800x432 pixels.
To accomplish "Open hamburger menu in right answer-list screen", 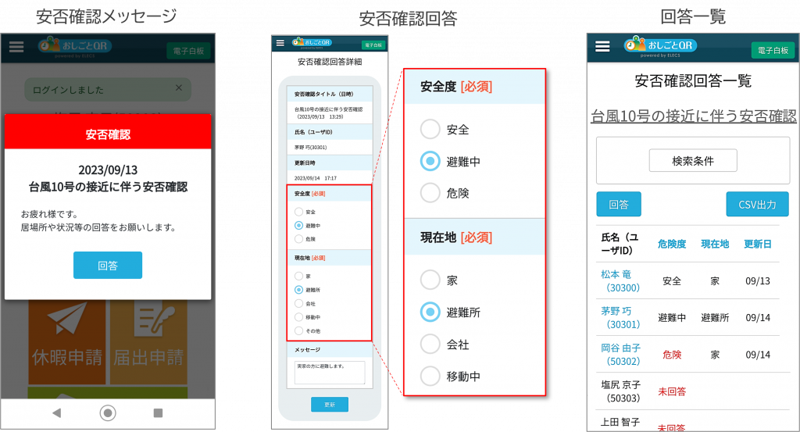I will click(x=602, y=46).
